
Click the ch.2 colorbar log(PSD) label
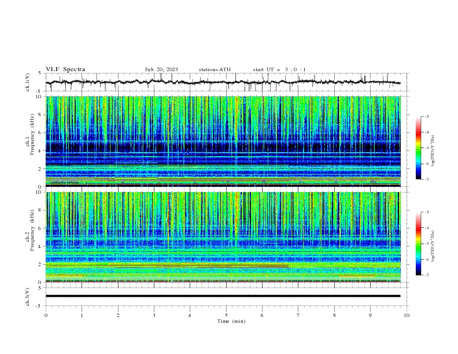click(433, 246)
